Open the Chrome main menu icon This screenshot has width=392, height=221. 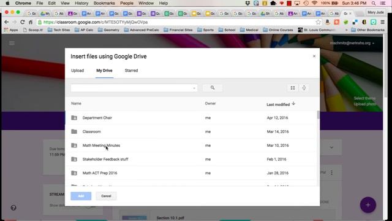point(382,22)
